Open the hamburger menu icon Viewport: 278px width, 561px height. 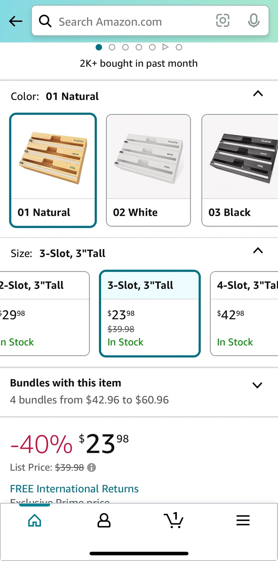point(243,520)
